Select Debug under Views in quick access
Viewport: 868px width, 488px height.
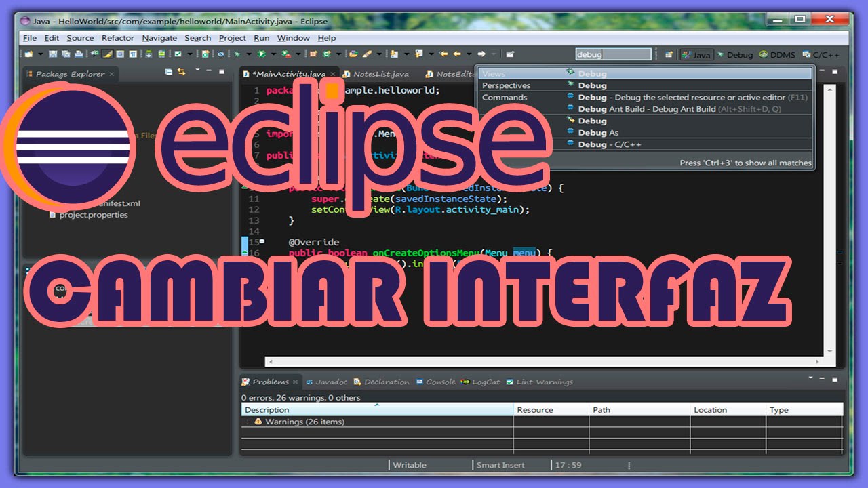point(646,73)
